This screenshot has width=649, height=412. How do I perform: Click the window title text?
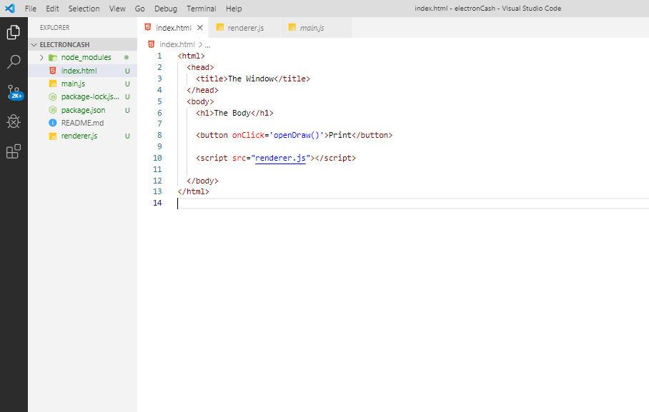click(x=487, y=9)
